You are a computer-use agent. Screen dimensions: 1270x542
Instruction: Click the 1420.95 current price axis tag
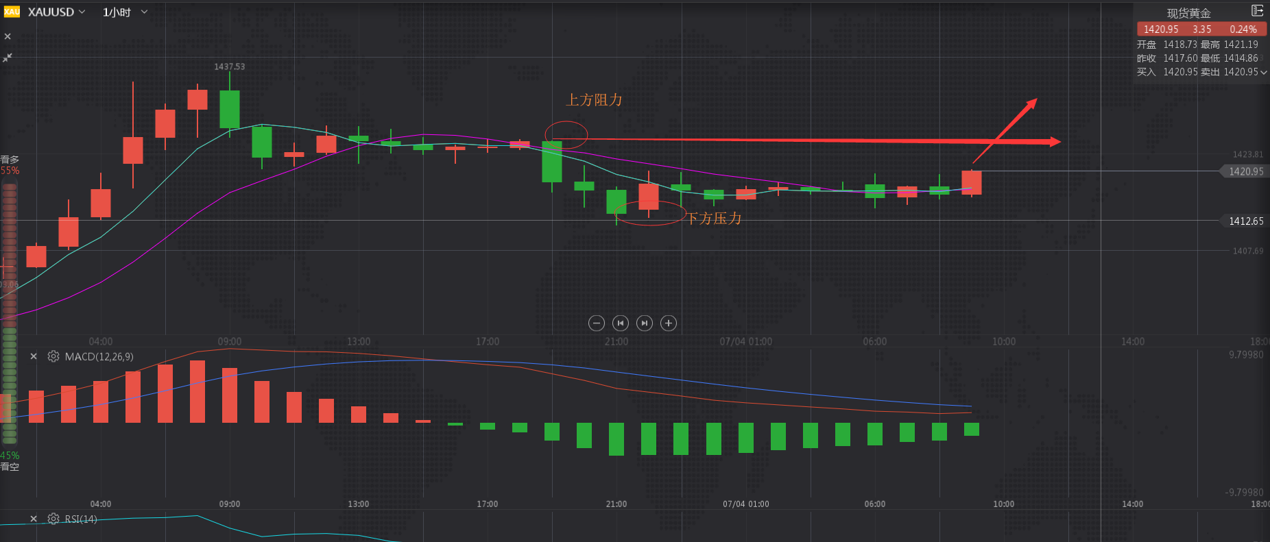coord(1245,171)
